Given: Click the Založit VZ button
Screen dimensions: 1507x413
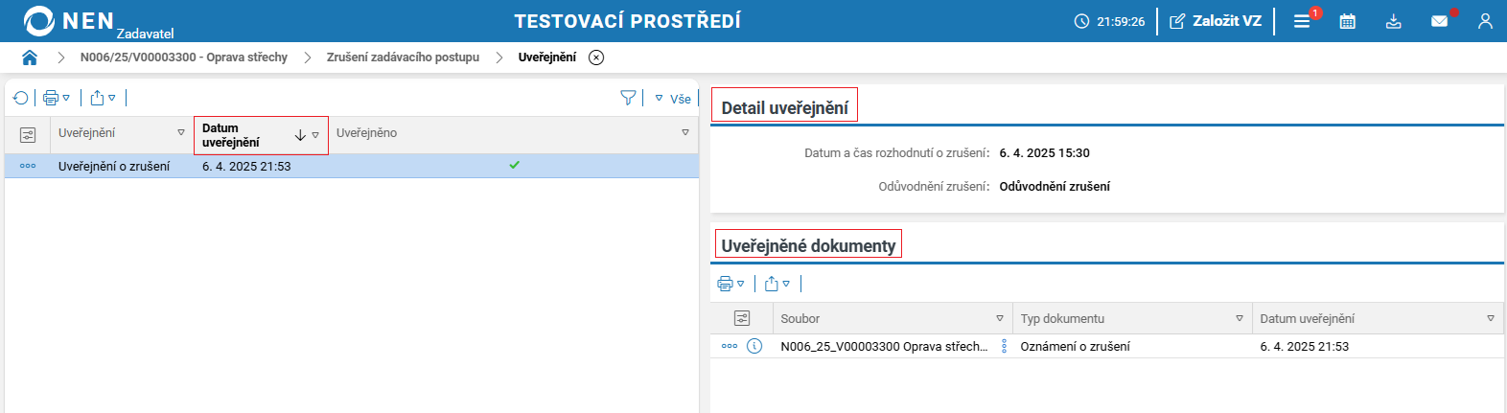Looking at the screenshot, I should [x=1216, y=21].
